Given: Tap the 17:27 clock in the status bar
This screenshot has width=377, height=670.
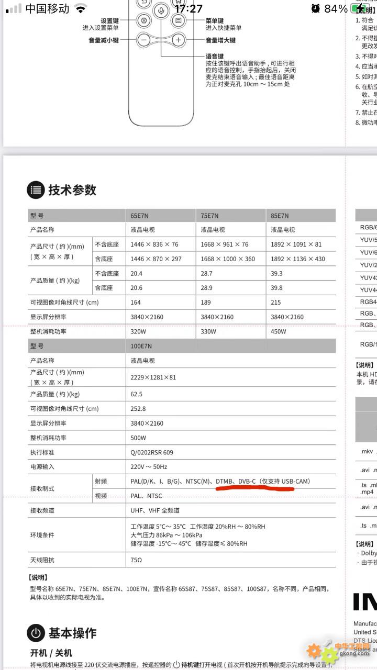Looking at the screenshot, I should point(188,8).
